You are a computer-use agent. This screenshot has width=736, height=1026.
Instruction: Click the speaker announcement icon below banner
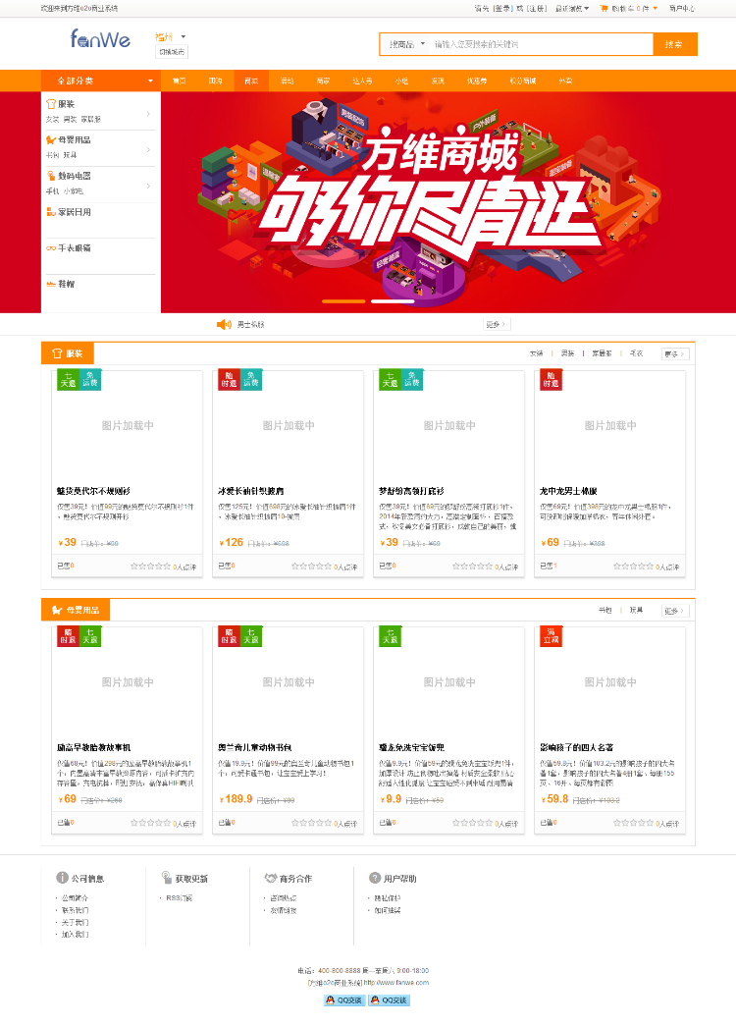(x=224, y=324)
